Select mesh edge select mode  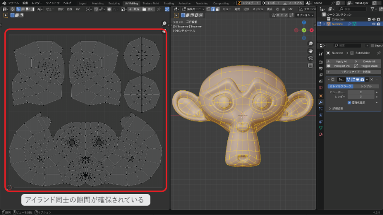[213, 9]
